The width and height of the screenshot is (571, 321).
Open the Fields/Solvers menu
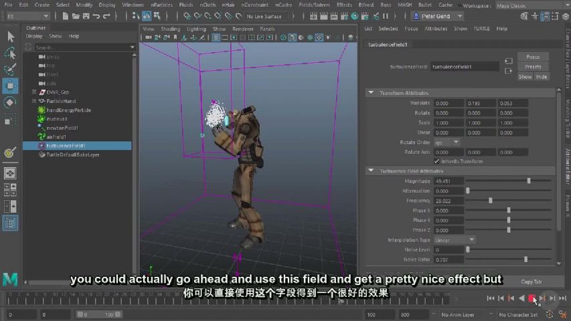(x=314, y=5)
